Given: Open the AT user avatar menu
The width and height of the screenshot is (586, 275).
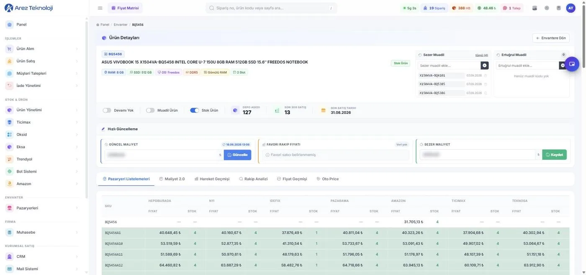Looking at the screenshot, I should click(x=571, y=8).
